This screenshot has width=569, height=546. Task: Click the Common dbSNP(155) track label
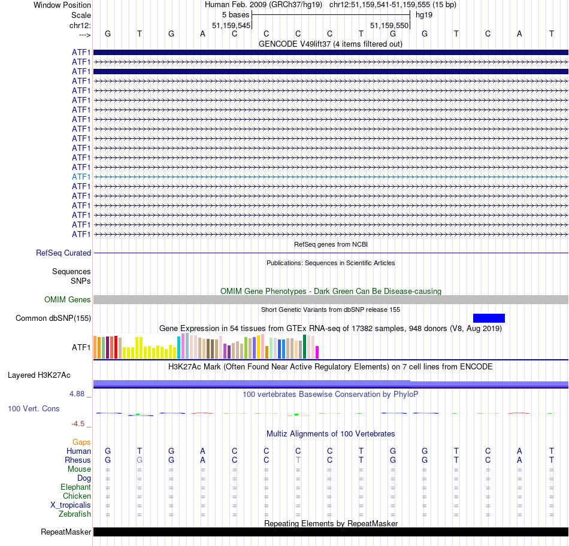53,318
